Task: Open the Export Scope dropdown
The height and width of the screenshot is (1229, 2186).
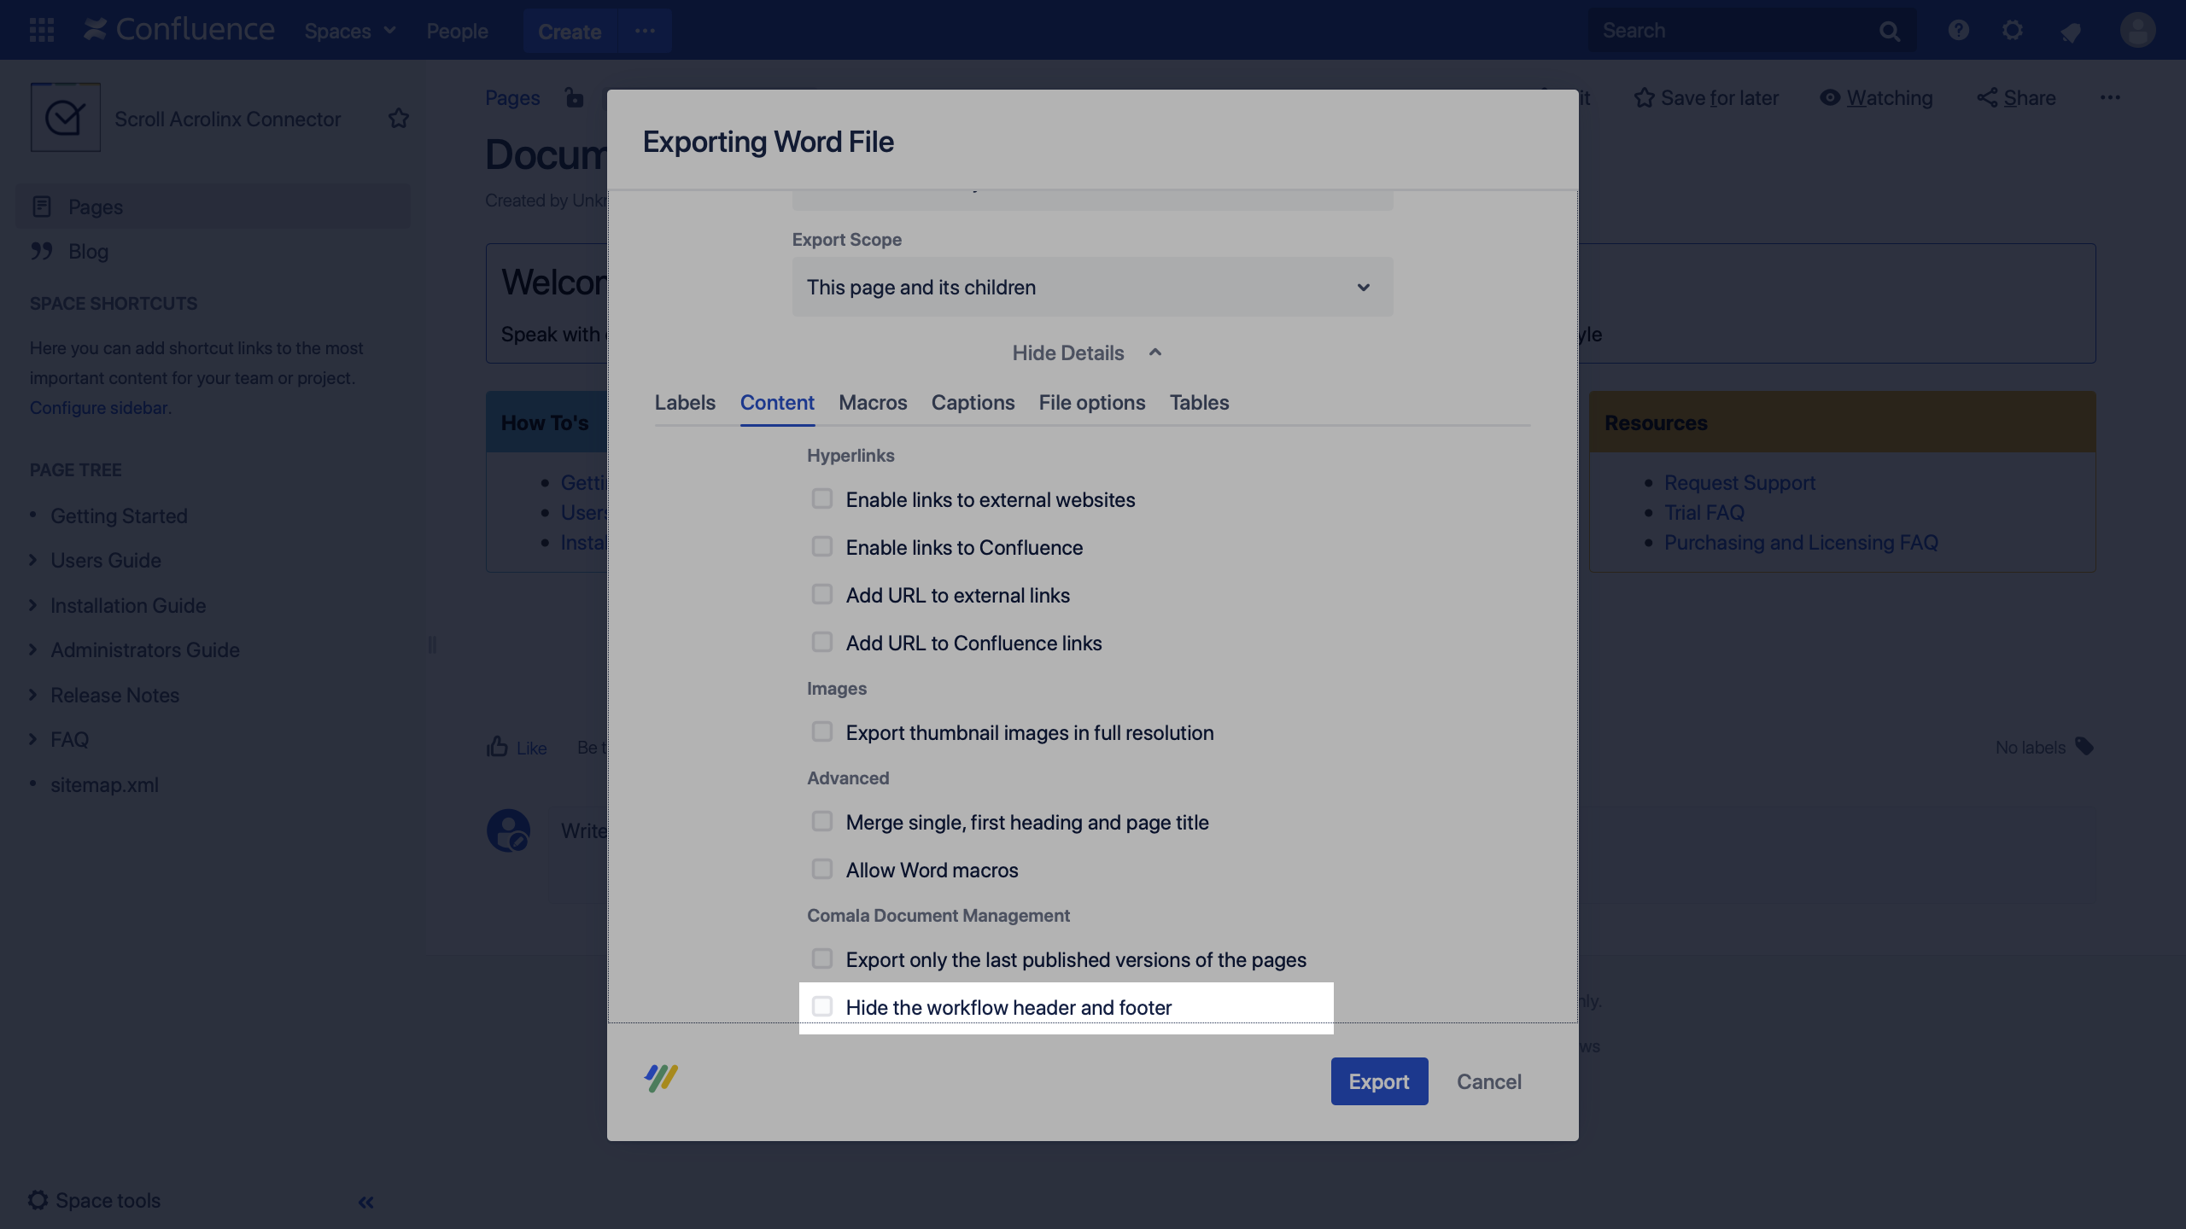Action: pyautogui.click(x=1091, y=288)
